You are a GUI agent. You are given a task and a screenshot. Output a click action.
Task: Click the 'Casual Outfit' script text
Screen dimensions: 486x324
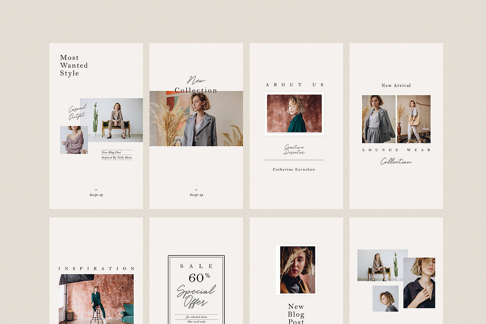point(77,112)
